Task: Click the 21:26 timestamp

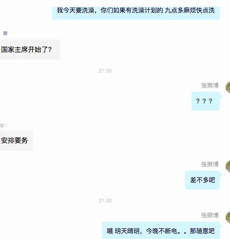Action: pos(105,71)
